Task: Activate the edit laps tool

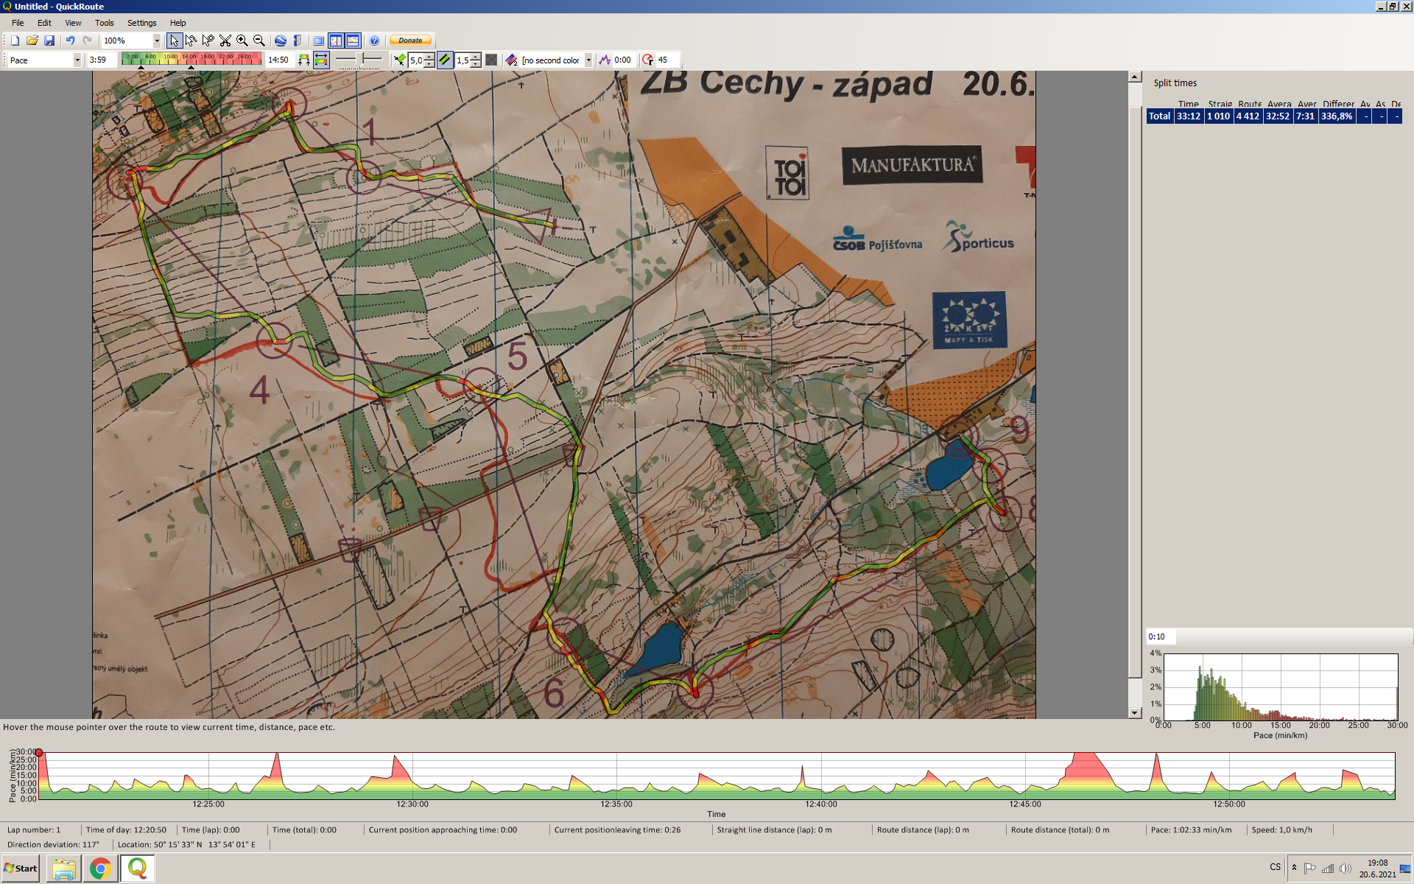Action: coord(208,41)
